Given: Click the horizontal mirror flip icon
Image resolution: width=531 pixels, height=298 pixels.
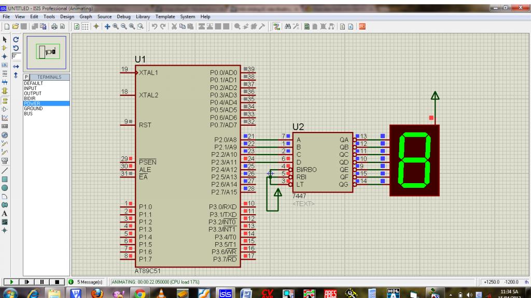Looking at the screenshot, I should tap(16, 66).
